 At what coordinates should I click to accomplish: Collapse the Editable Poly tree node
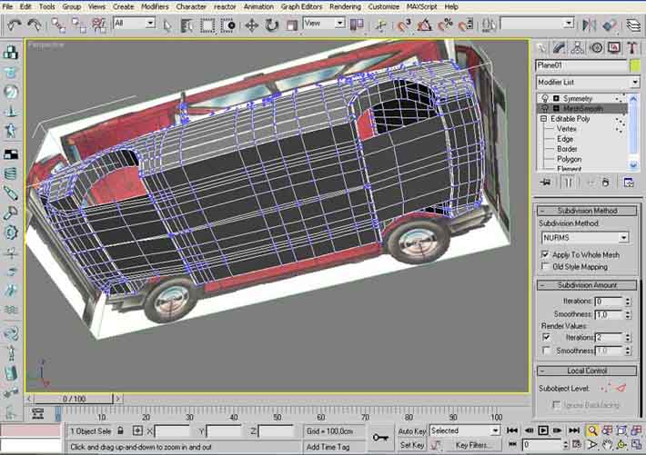coord(543,118)
